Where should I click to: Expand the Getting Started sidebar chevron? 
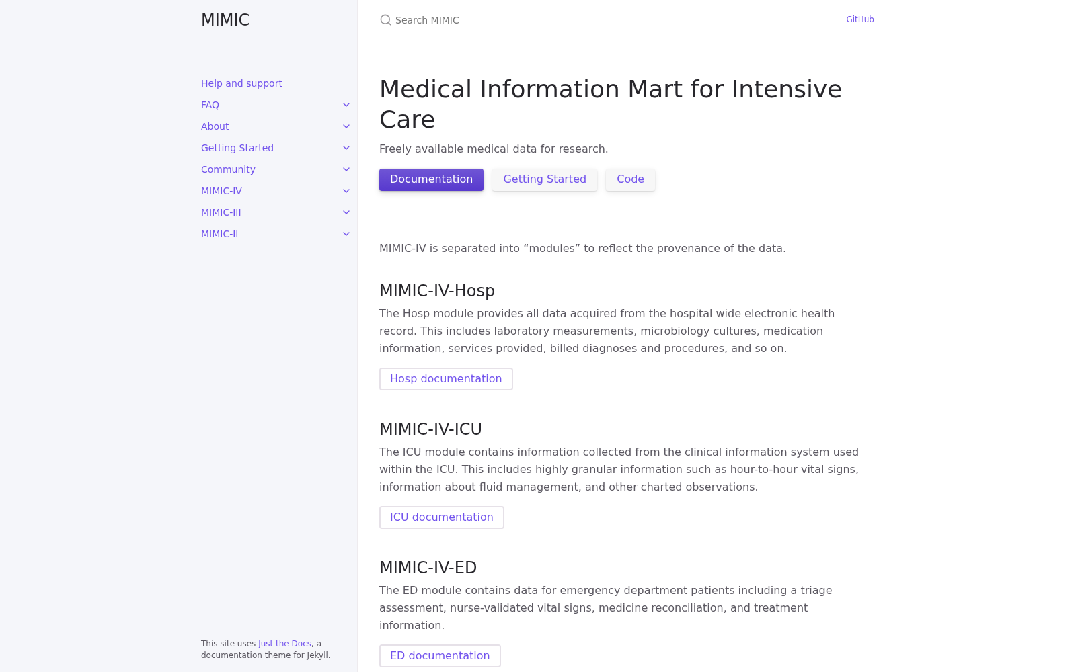tap(346, 148)
